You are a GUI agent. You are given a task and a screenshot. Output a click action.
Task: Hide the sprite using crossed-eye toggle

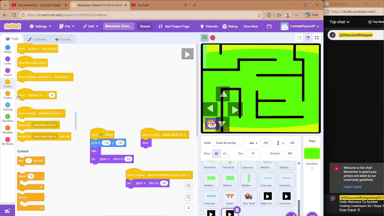(x=225, y=154)
